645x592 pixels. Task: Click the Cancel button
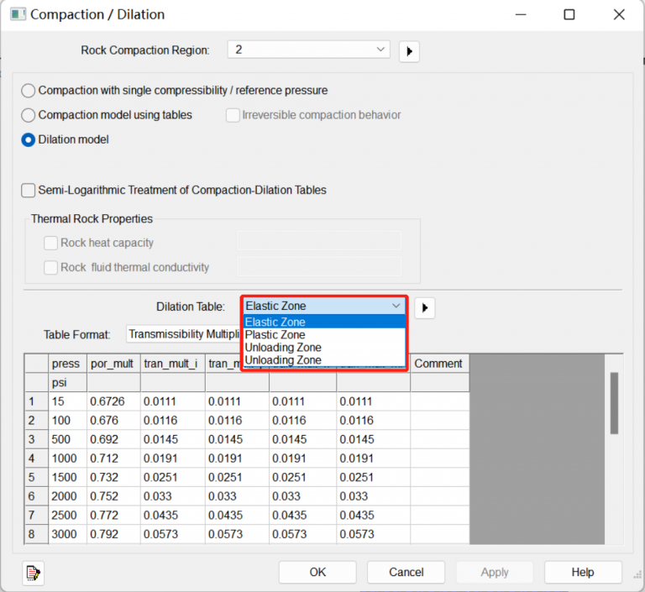point(406,572)
